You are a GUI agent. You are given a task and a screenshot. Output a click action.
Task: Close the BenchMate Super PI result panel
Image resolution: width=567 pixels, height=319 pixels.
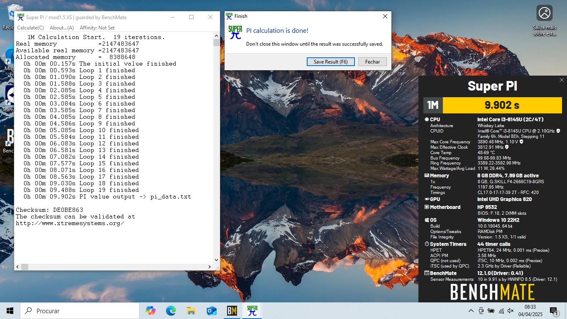tap(562, 80)
